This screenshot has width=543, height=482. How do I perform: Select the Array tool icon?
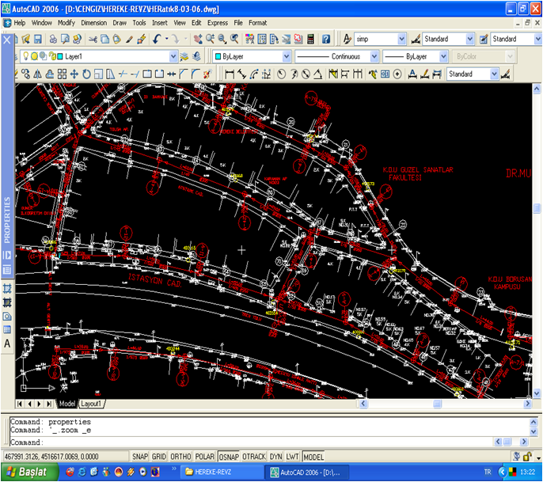tap(62, 74)
